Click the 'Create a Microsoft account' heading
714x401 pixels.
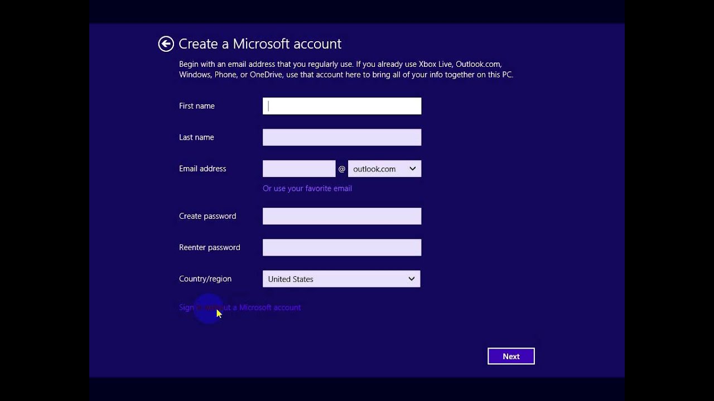pyautogui.click(x=260, y=44)
